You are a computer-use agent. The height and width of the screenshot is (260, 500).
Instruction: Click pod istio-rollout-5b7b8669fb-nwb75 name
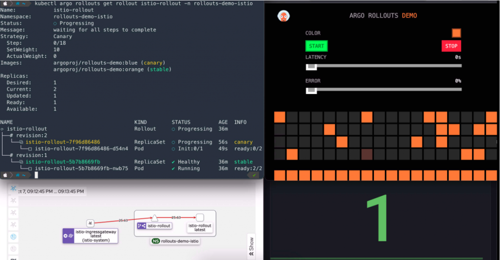[x=82, y=168]
